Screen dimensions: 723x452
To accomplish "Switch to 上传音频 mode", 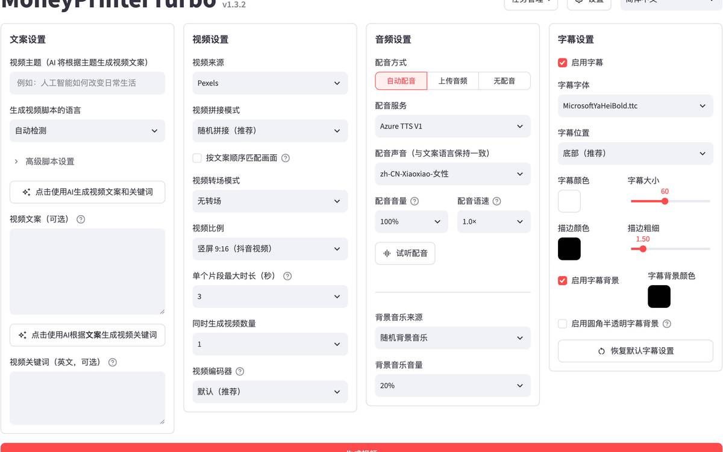I will 452,81.
